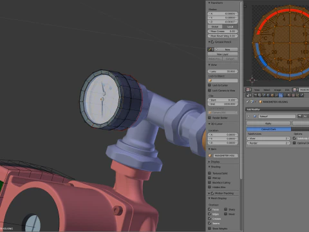
Task: Switch Transform orientation to Global
Action: [x=215, y=26]
